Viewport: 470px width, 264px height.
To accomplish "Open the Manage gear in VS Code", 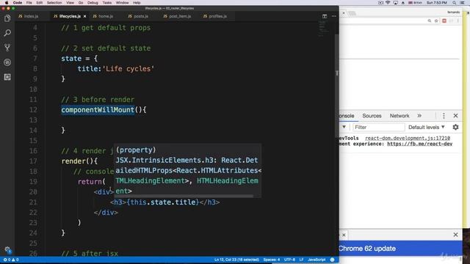I will (7, 249).
